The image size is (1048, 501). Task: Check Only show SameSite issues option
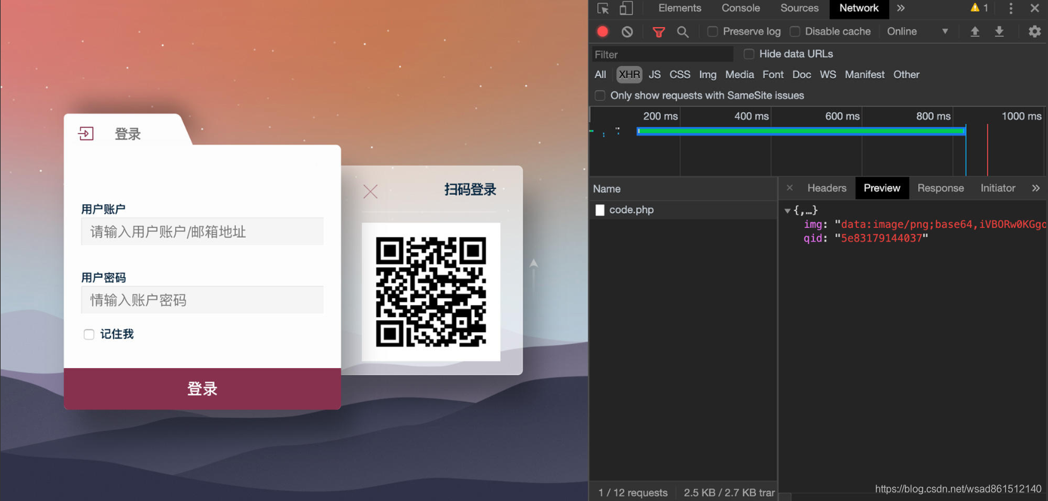coord(600,96)
